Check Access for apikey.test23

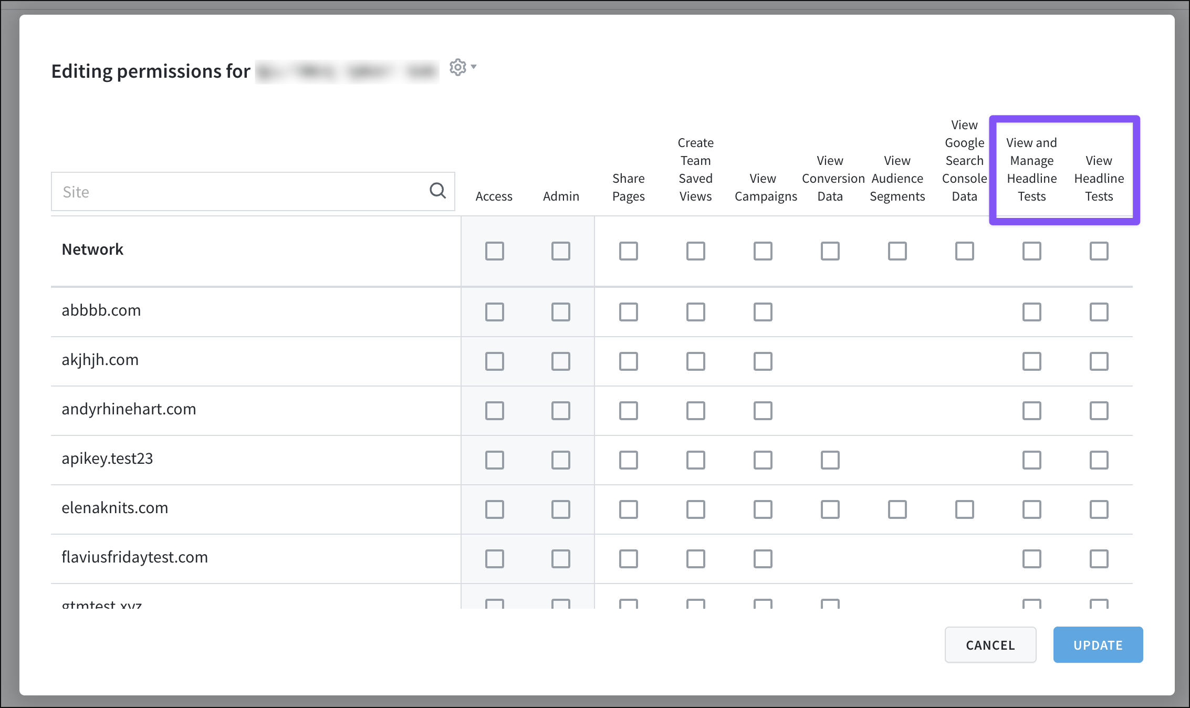494,460
